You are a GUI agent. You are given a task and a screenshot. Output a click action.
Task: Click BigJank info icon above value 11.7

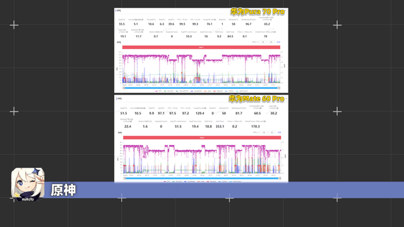click(142, 32)
